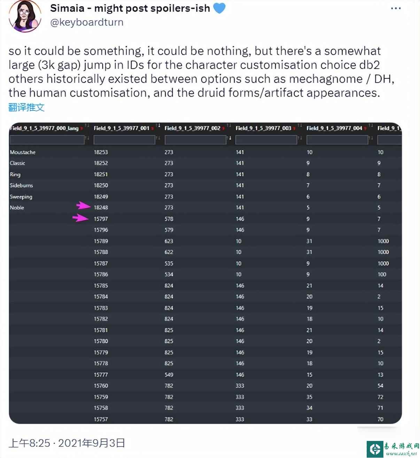Viewport: 420px width, 458px height.
Task: Click filter box under Field_9_1_5_39977_003
Action: point(266,139)
